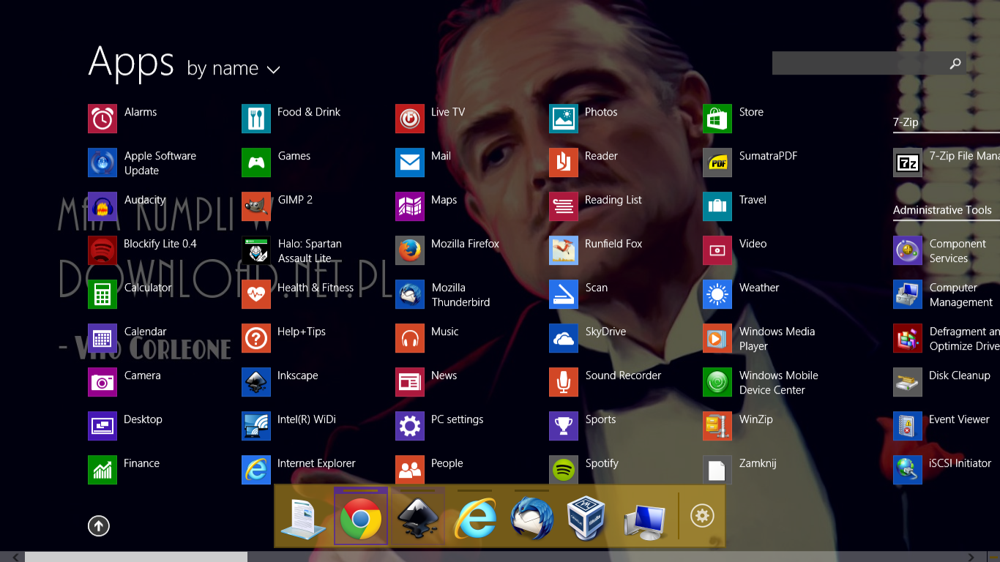
Task: Click Chrome icon in the dock
Action: (361, 518)
